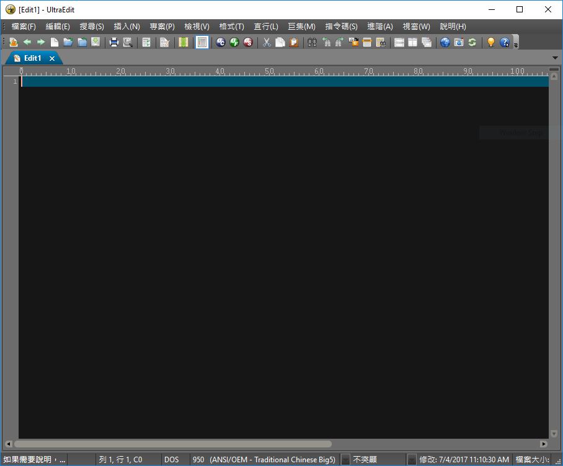563x466 pixels.
Task: Open the 視窗(W) menu
Action: [x=416, y=27]
